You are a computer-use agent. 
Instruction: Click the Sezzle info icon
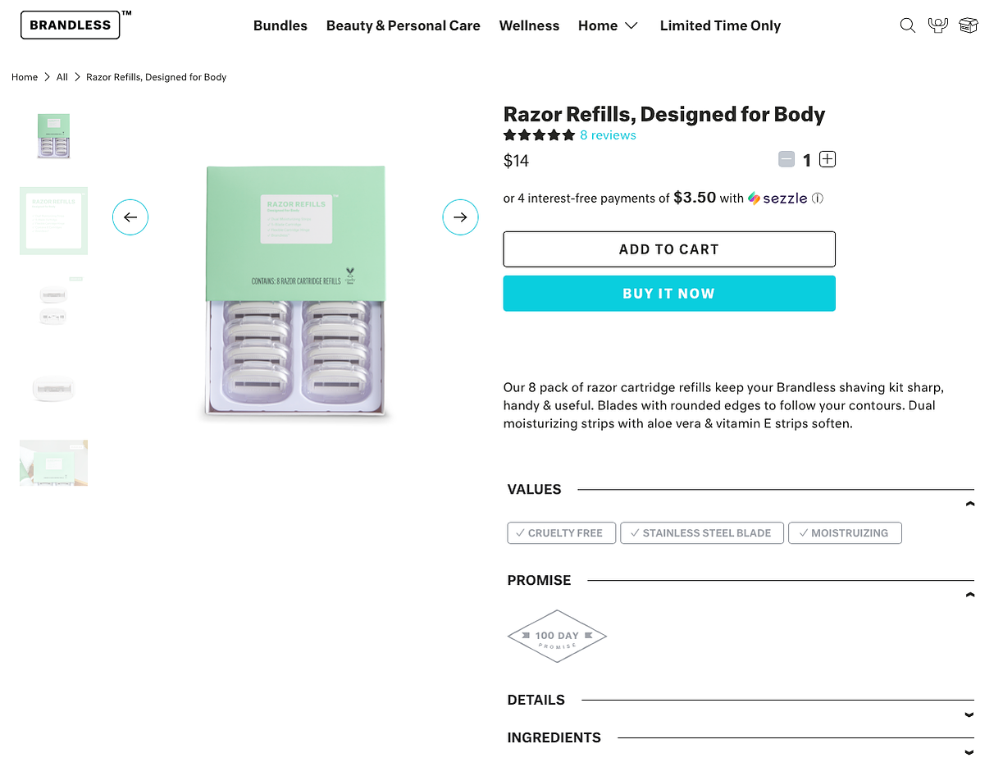818,199
